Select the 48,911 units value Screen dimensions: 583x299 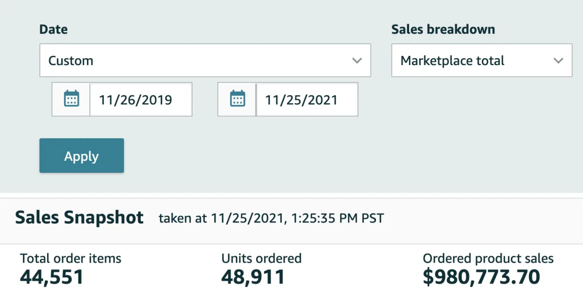(x=253, y=277)
